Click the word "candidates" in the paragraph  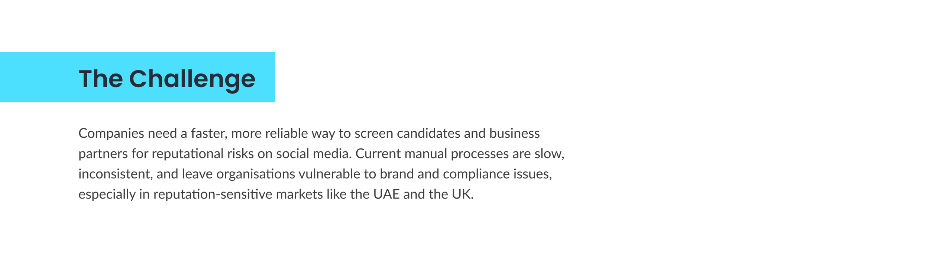pos(428,133)
